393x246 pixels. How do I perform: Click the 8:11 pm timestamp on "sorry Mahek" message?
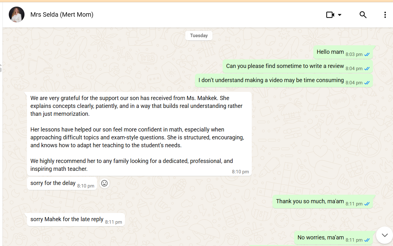pos(114,222)
